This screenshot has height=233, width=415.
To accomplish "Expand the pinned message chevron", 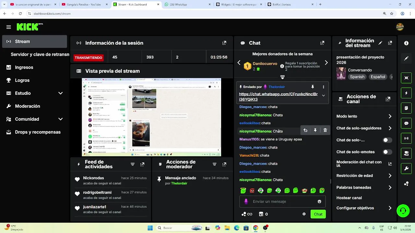I will (323, 95).
